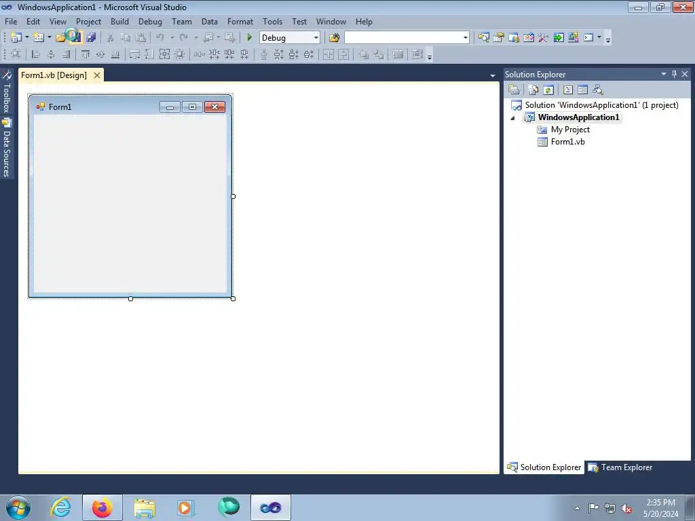Click the Windows Start button
Image resolution: width=695 pixels, height=521 pixels.
18,507
